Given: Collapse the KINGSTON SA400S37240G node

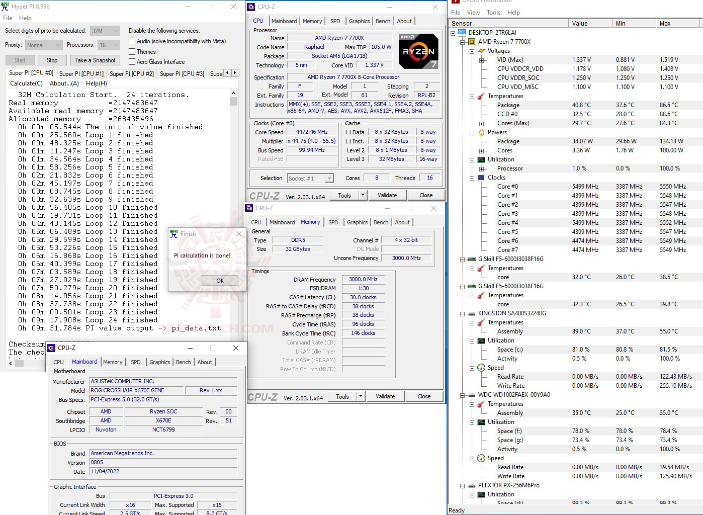Looking at the screenshot, I should (x=462, y=313).
